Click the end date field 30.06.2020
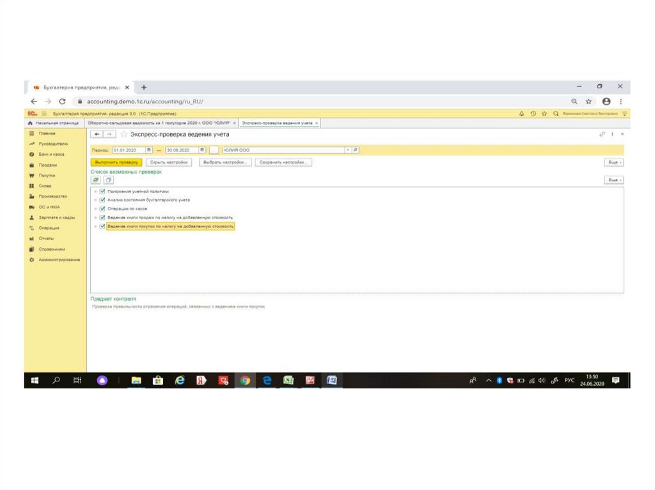Screen dimensions: 655x490 (x=181, y=150)
